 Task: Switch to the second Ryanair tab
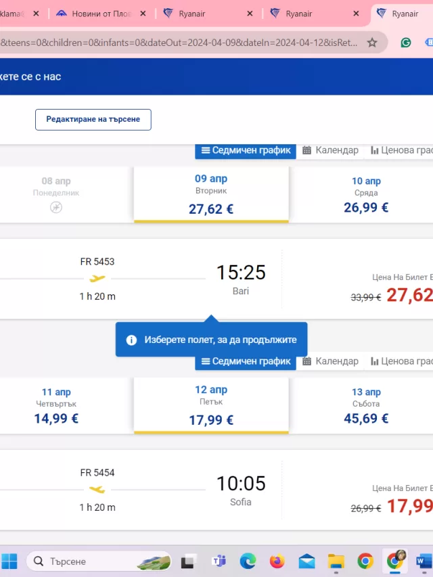[315, 14]
